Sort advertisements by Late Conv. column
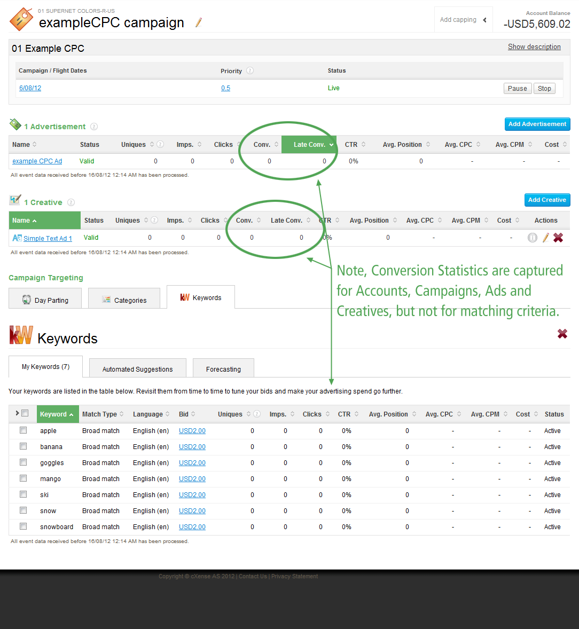This screenshot has width=579, height=629. click(x=309, y=144)
